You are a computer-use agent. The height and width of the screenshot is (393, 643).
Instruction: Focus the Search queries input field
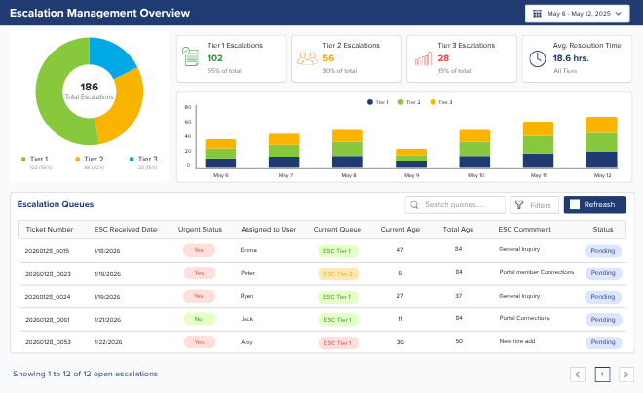click(x=455, y=205)
